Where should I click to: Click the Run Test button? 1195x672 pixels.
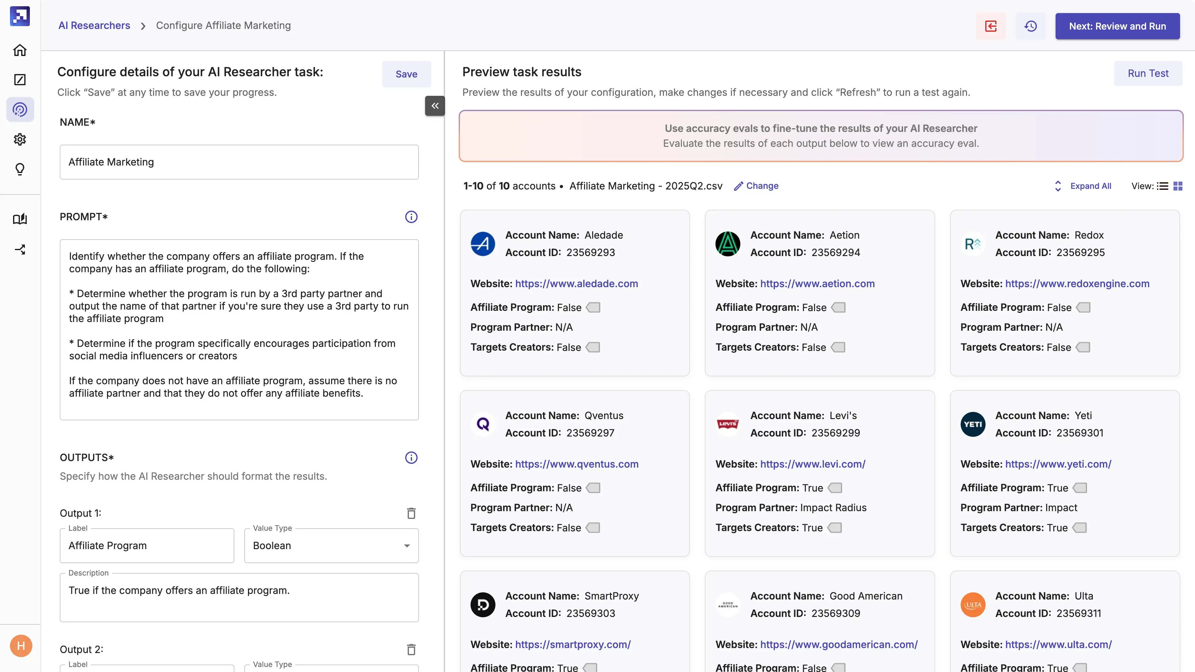click(x=1148, y=73)
